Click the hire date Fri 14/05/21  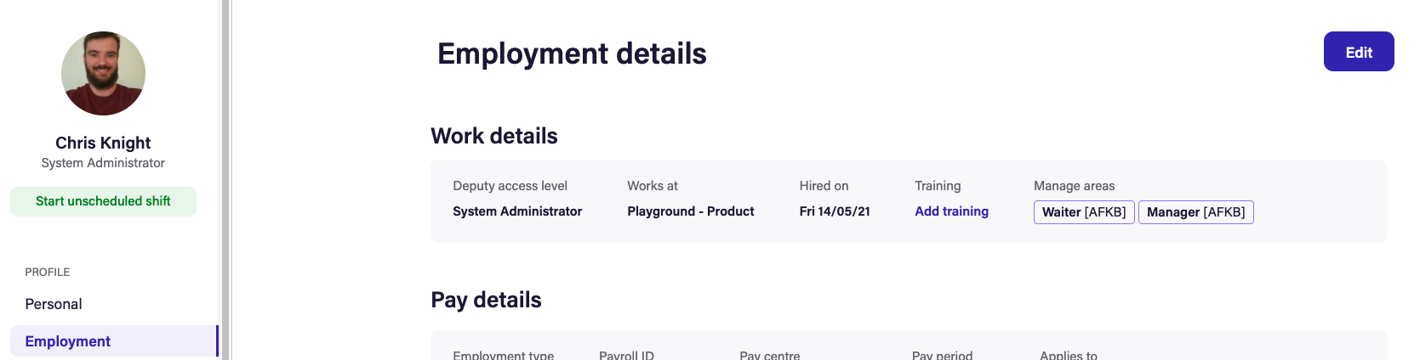pyautogui.click(x=835, y=211)
